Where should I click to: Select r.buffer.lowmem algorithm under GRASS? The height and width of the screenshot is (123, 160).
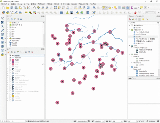pyautogui.click(x=144, y=61)
